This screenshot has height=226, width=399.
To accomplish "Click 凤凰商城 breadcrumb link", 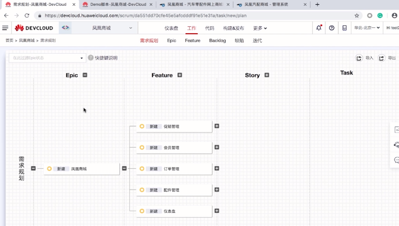I will coord(27,40).
